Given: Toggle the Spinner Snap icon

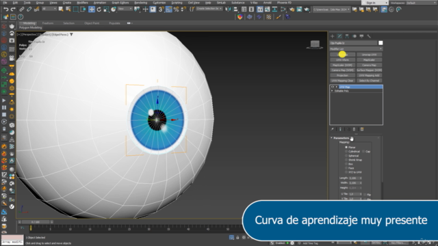Looking at the screenshot, I should click(183, 10).
